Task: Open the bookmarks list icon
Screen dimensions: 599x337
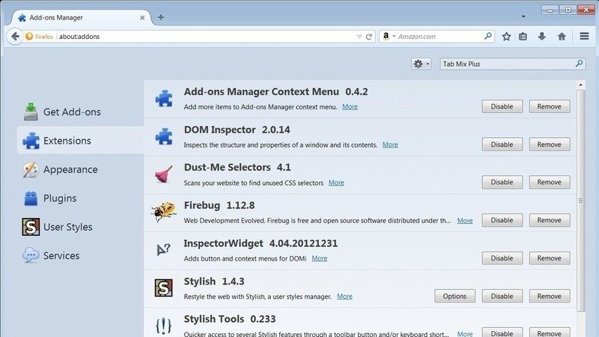Action: coord(523,37)
